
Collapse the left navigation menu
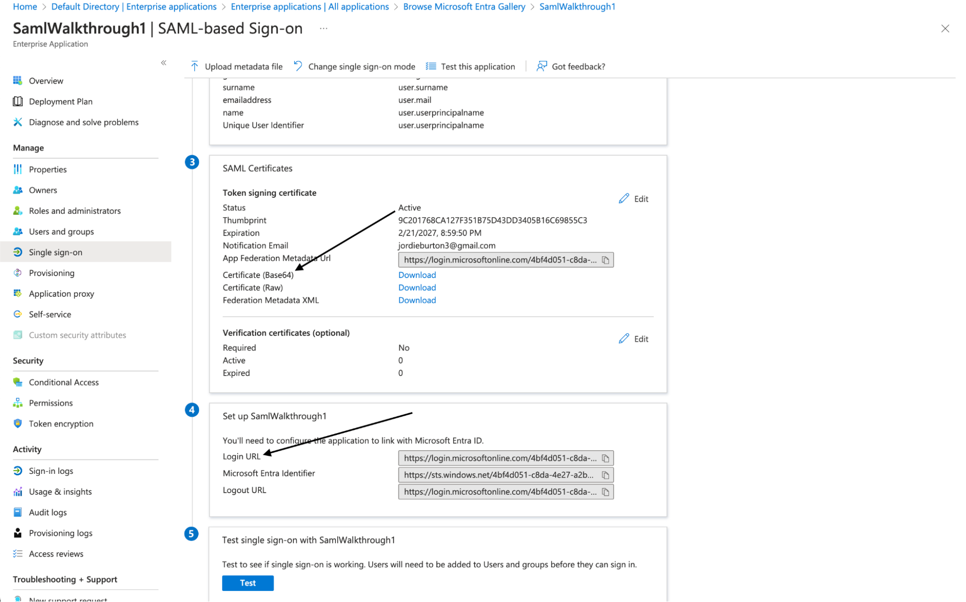(x=164, y=63)
